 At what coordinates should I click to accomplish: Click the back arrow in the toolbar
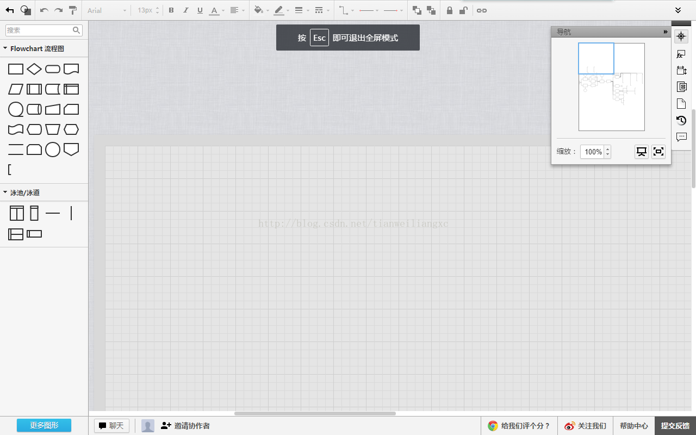click(10, 10)
